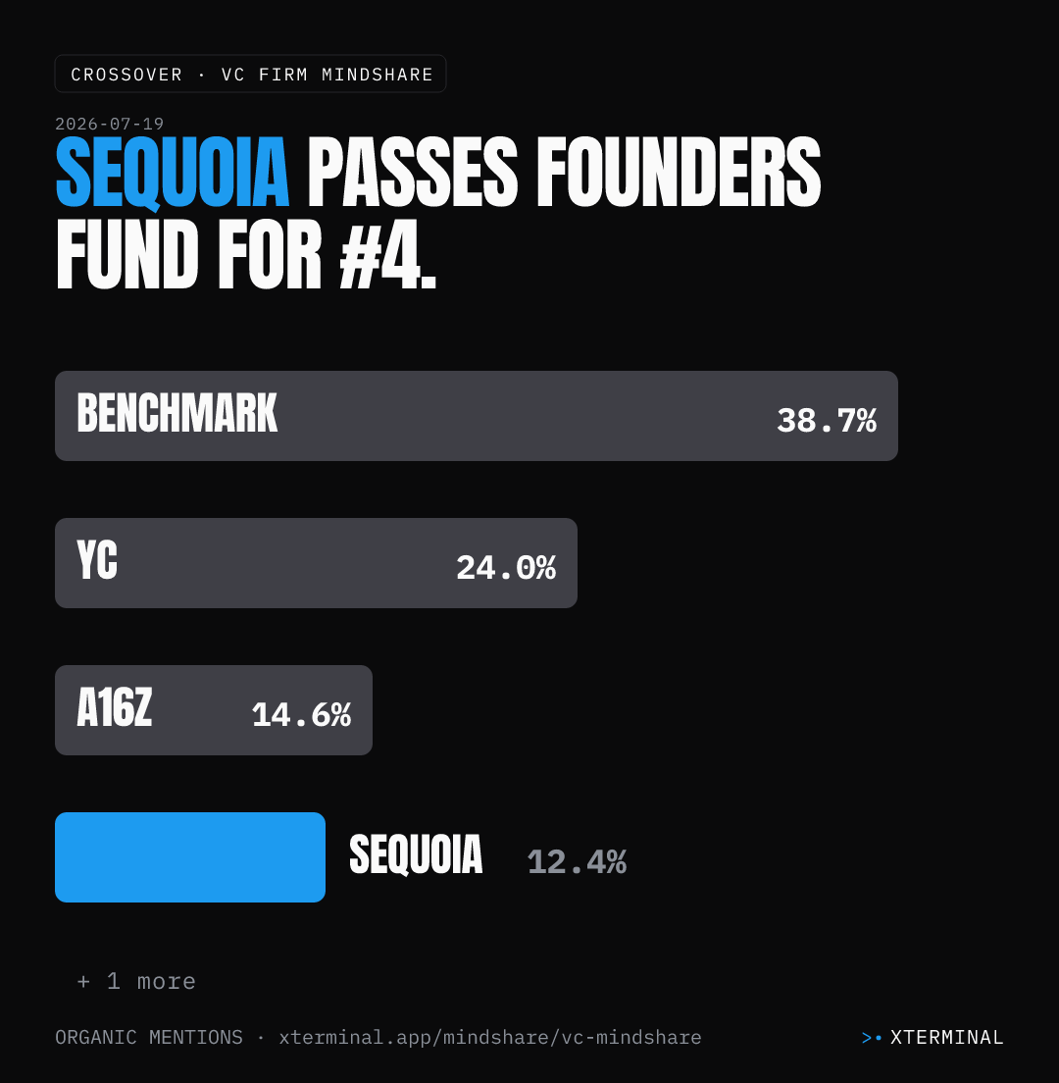Select the A16Z bar

click(x=214, y=710)
